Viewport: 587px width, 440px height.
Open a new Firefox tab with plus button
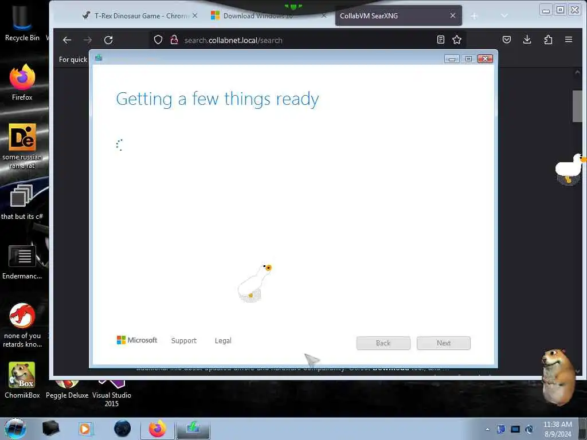(x=474, y=16)
